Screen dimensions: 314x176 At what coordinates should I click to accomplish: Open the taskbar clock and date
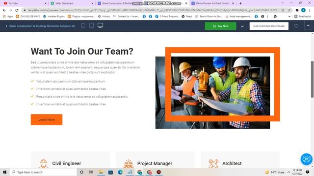297,172
